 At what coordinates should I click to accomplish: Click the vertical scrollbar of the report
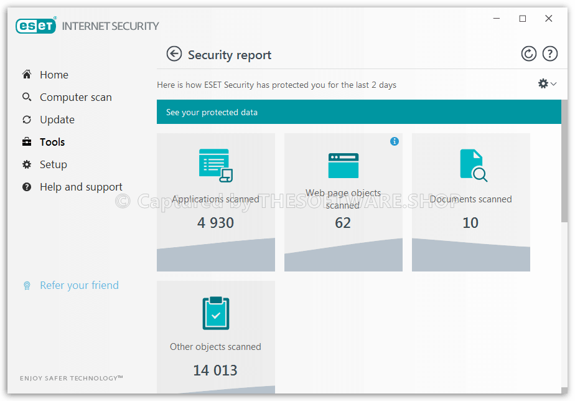click(564, 162)
